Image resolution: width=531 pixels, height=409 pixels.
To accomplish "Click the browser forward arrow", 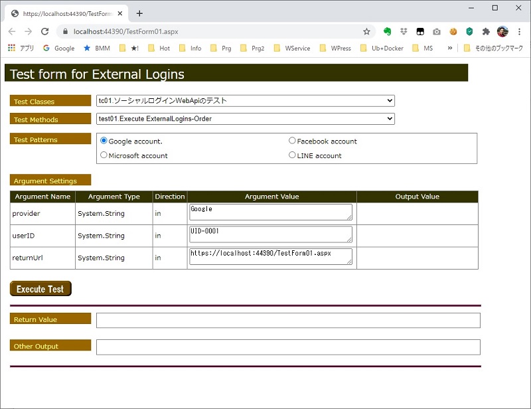I will tap(29, 31).
